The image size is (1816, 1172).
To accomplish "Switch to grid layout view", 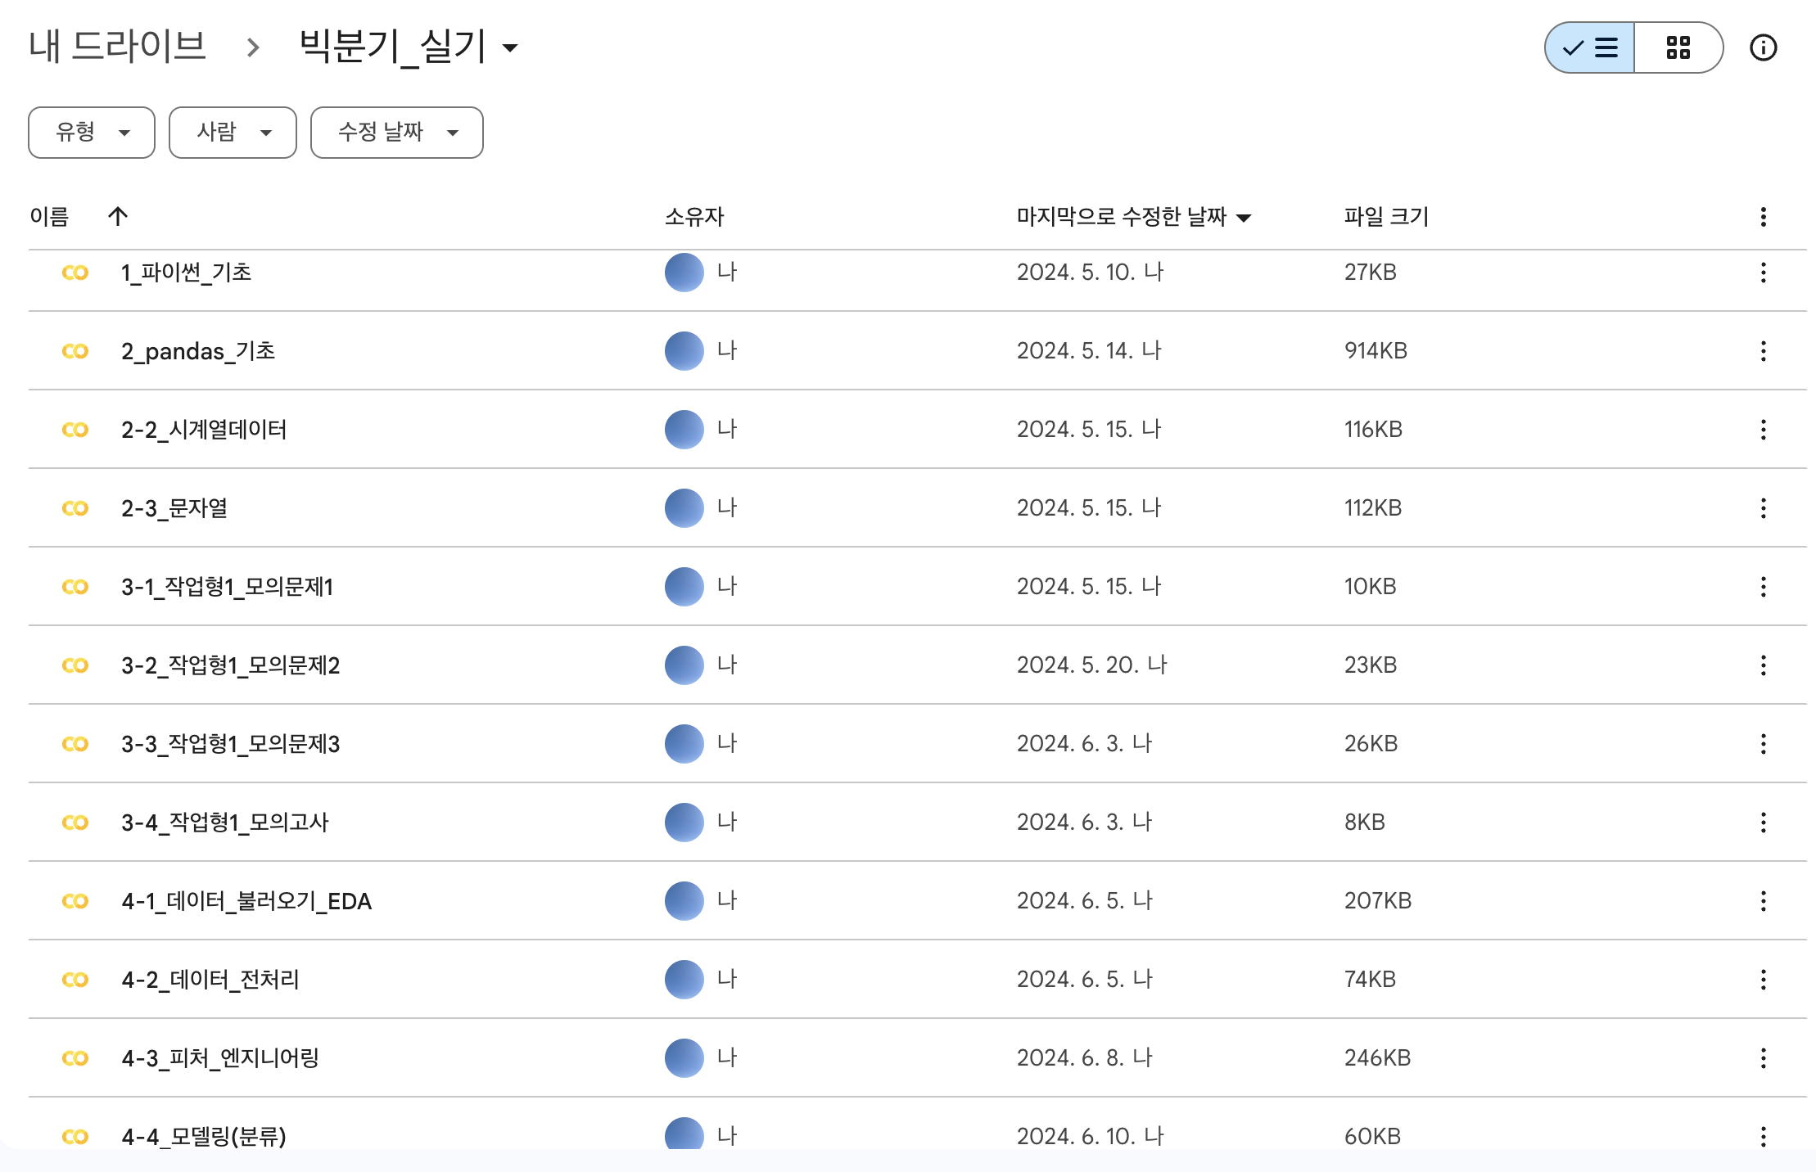I will (x=1678, y=48).
